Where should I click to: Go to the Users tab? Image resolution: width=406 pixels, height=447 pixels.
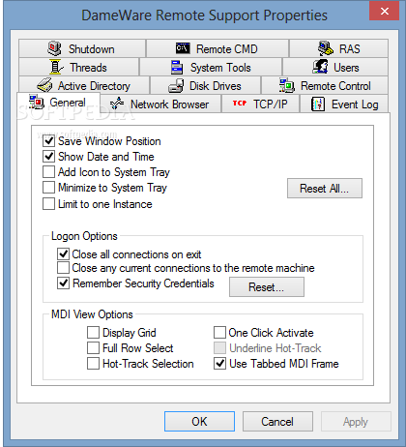pyautogui.click(x=335, y=67)
